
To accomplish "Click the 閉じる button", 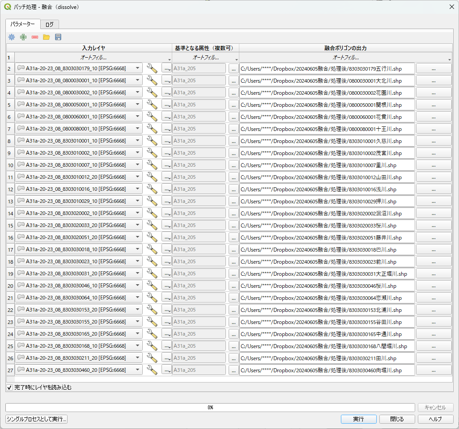I will pos(397,419).
